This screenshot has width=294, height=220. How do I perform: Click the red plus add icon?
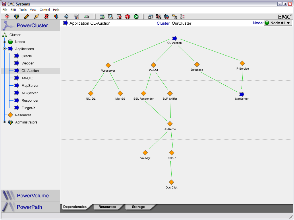coord(7,16)
